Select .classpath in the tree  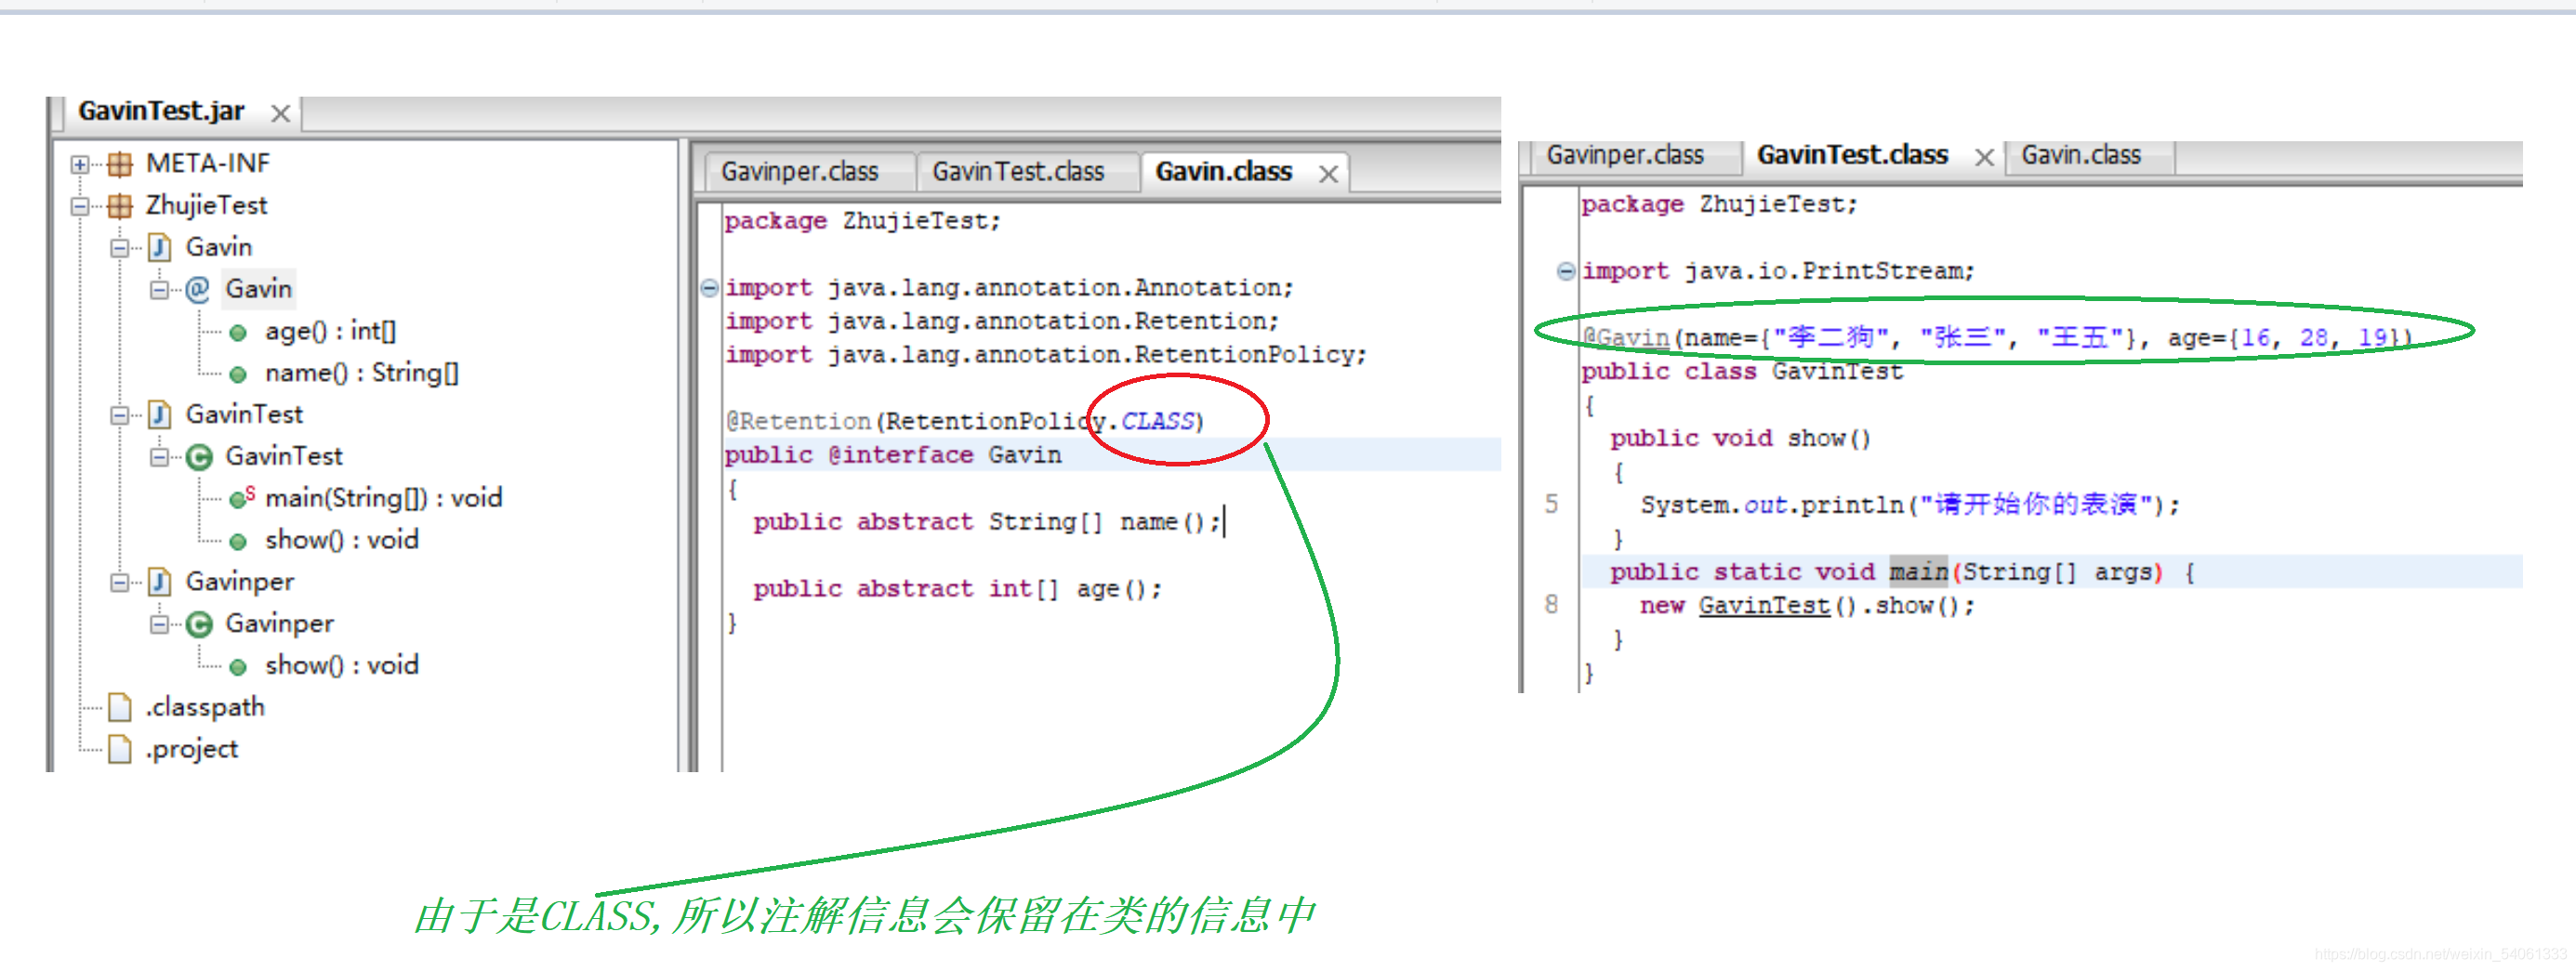point(205,707)
